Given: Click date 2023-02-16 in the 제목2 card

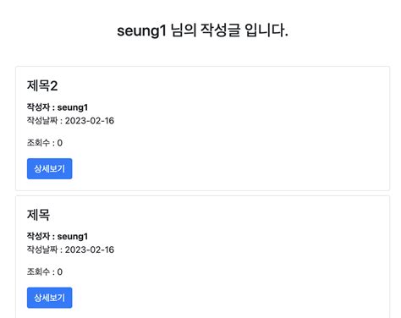Looking at the screenshot, I should pyautogui.click(x=90, y=121).
